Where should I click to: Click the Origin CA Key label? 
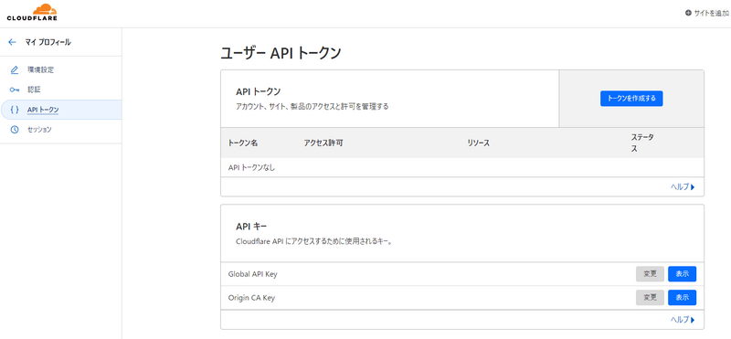pyautogui.click(x=251, y=298)
